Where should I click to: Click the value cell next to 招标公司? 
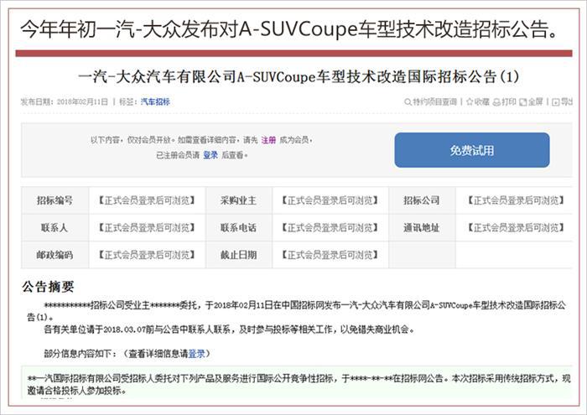point(514,200)
